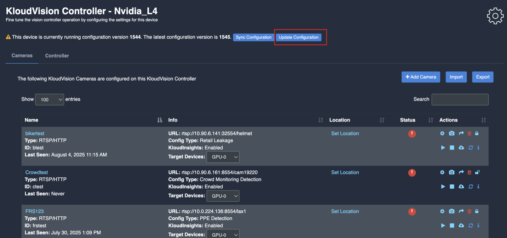
Task: Click the Add Camera button
Action: click(421, 77)
